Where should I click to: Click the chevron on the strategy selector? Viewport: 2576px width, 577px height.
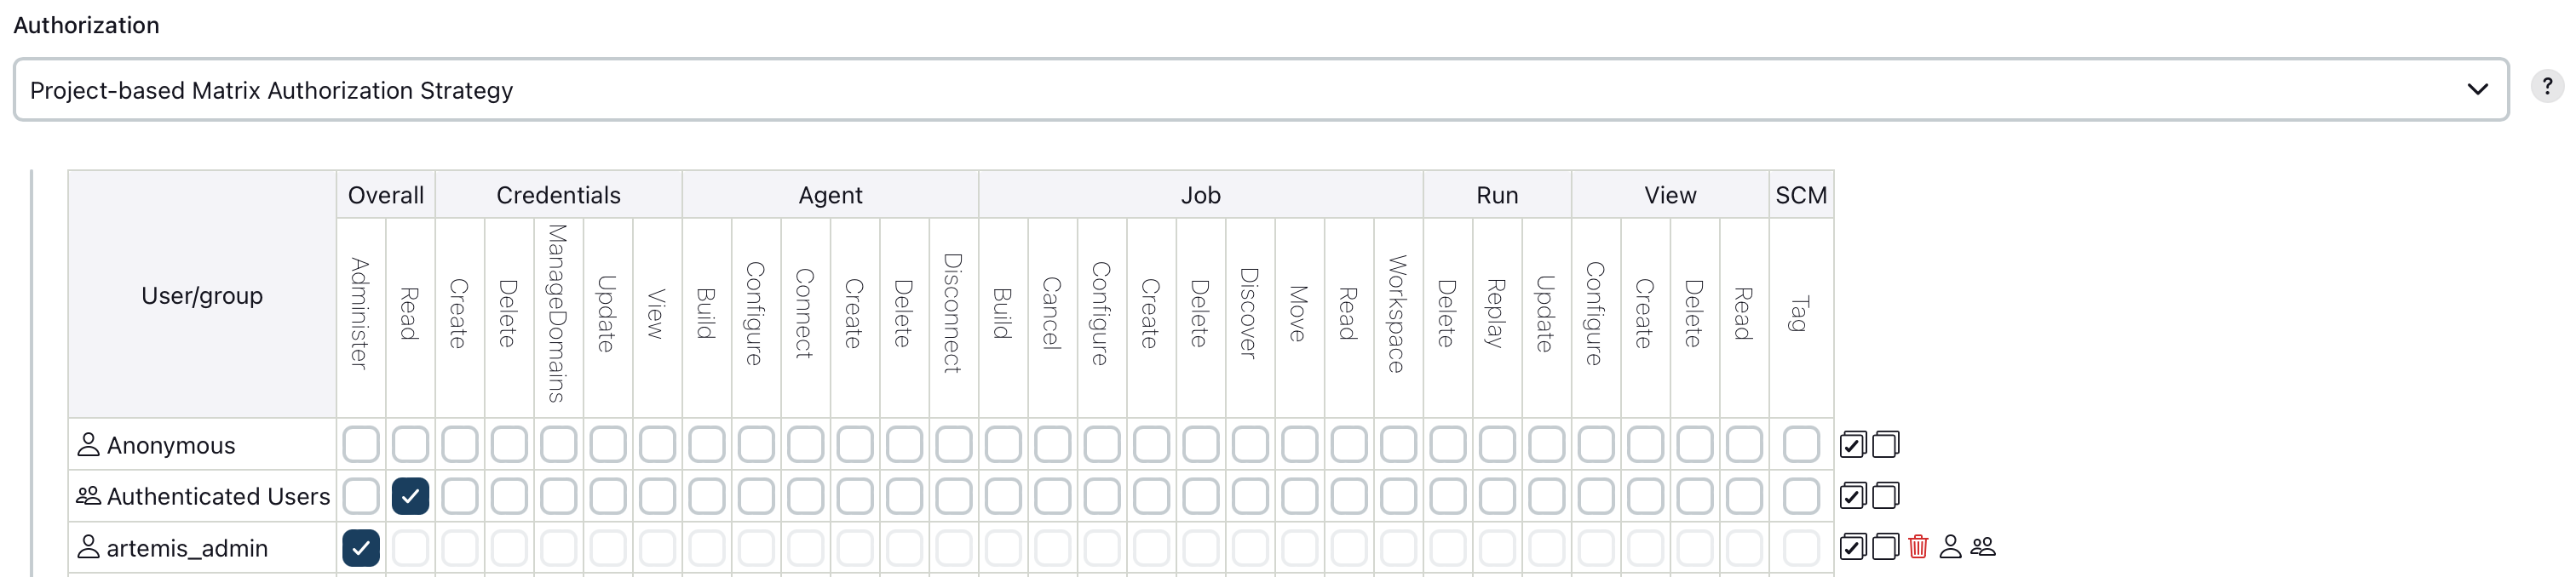point(2478,90)
